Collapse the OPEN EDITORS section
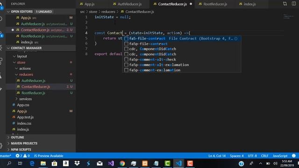This screenshot has width=299, height=168. [8, 12]
